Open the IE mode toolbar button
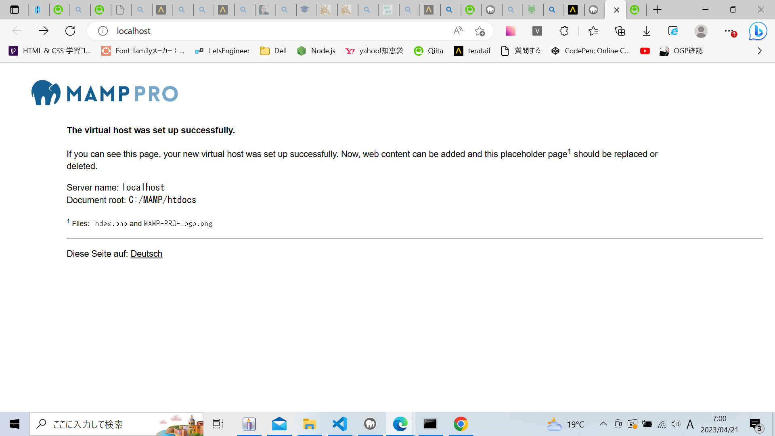Image resolution: width=775 pixels, height=436 pixels. [x=673, y=31]
